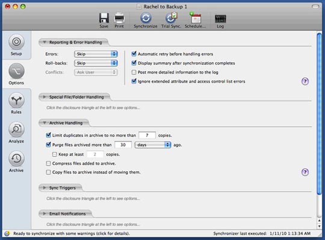The width and height of the screenshot is (325, 240).
Task: Expand Special File/Folder Handling section
Action: (x=45, y=96)
